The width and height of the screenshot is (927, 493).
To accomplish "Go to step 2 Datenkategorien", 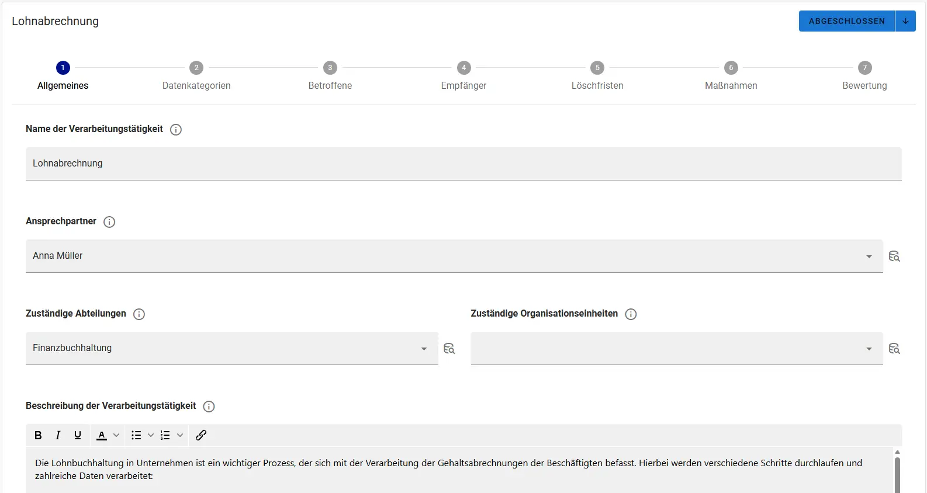I will (196, 77).
